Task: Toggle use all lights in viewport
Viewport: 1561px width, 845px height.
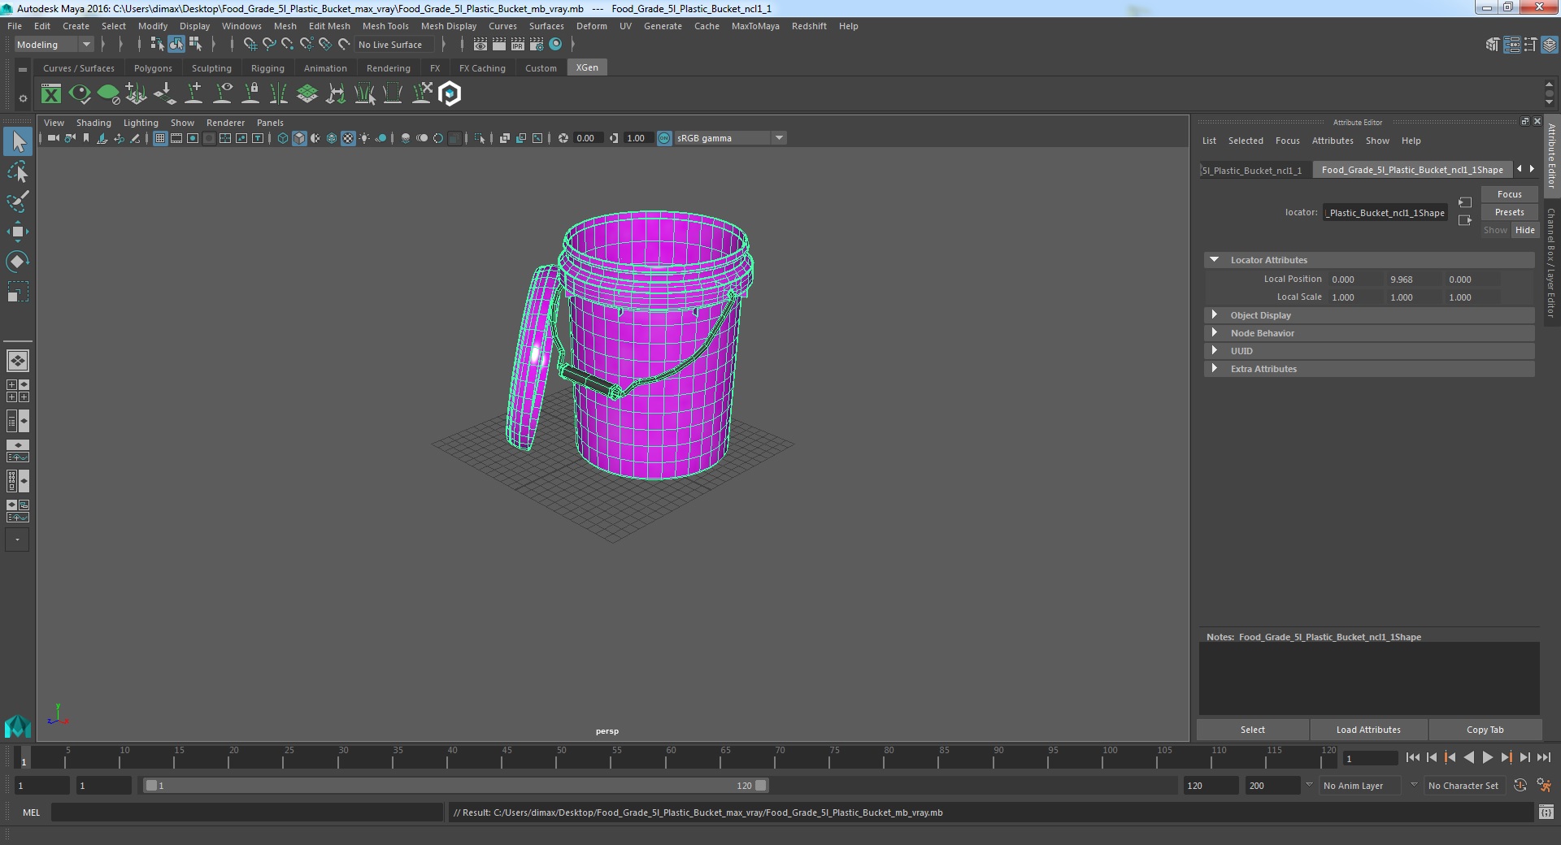Action: (x=364, y=138)
